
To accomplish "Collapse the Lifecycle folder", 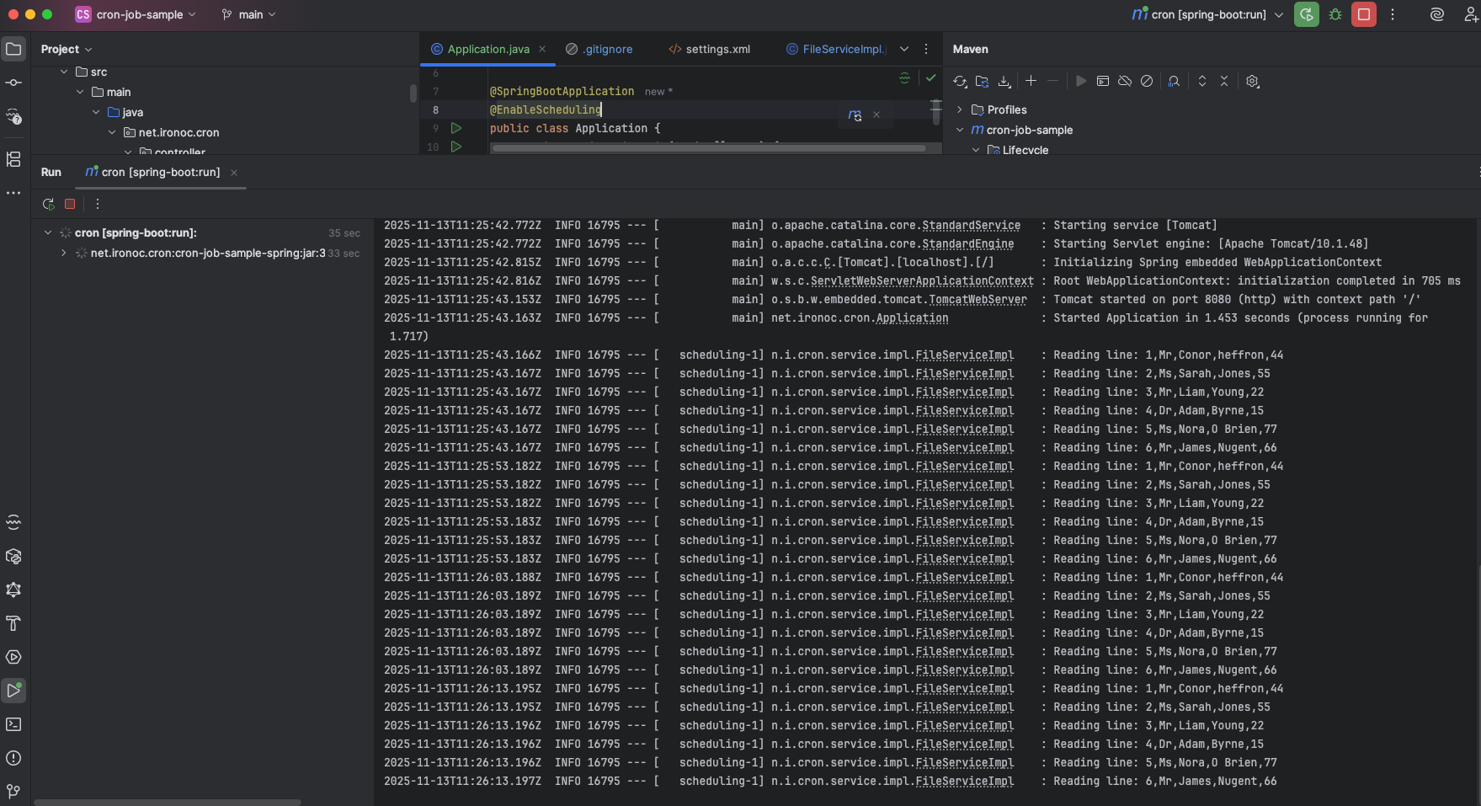I will (975, 149).
